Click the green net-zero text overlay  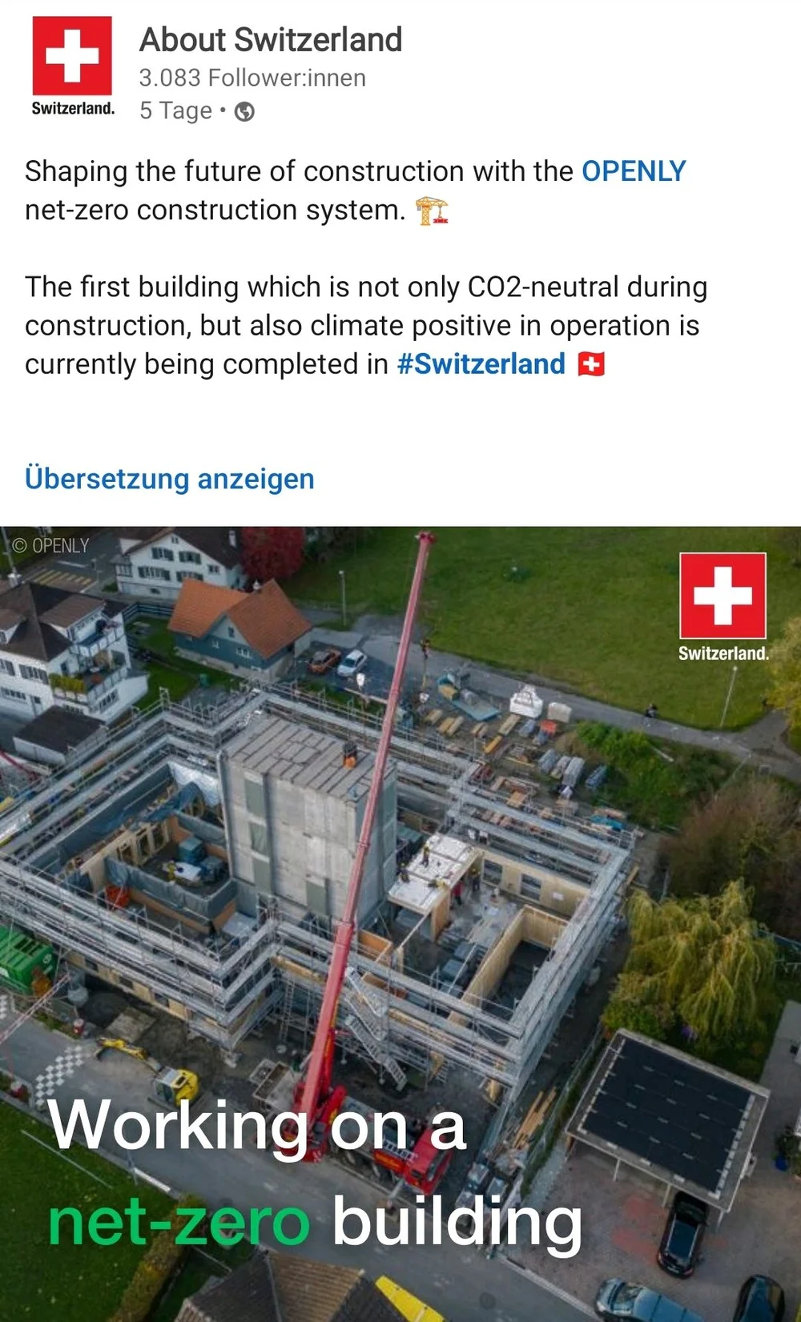(179, 1222)
